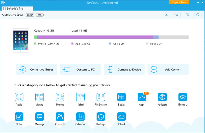The image size is (205, 133).
Task: Open the iTunes U category
Action: point(183,97)
